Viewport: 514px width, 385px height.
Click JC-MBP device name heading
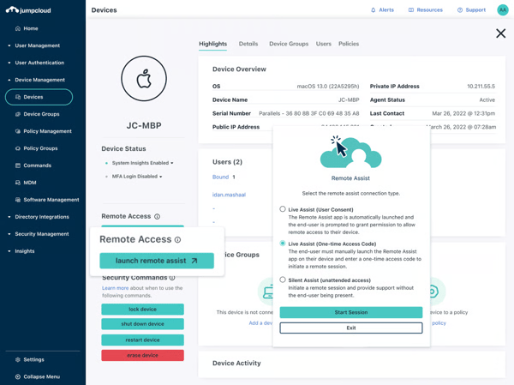[144, 125]
